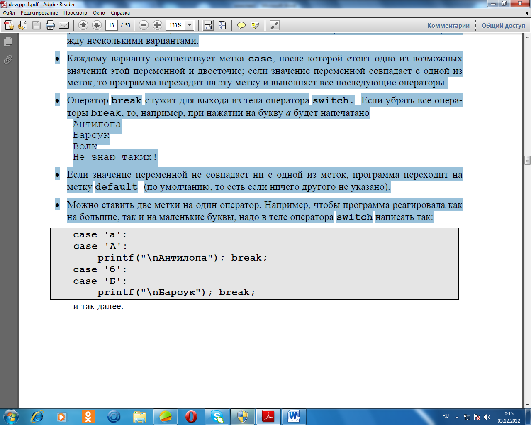Click the green-orange ball taskbar app
The height and width of the screenshot is (425, 531).
(166, 416)
